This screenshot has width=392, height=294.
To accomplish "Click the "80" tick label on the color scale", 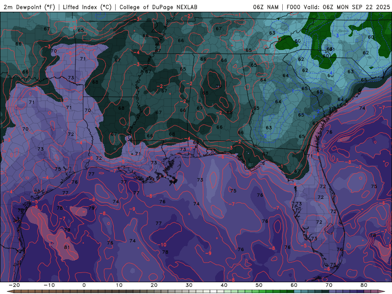I will tap(364, 285).
